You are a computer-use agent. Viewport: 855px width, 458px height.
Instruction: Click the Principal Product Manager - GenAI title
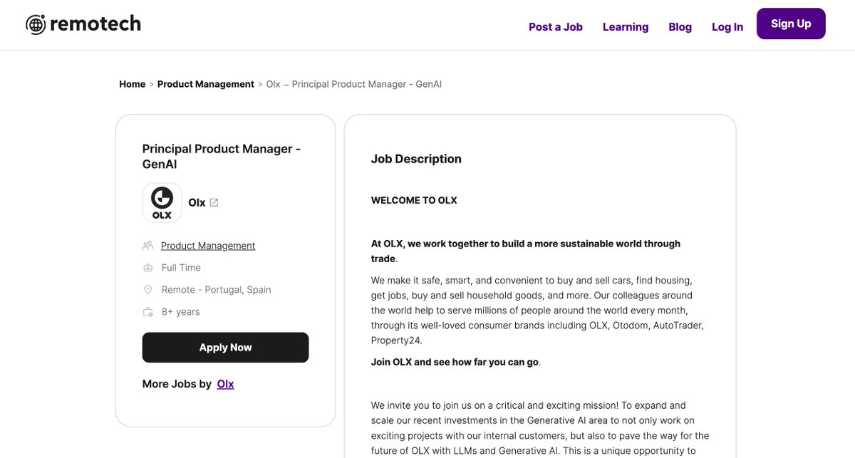(222, 157)
